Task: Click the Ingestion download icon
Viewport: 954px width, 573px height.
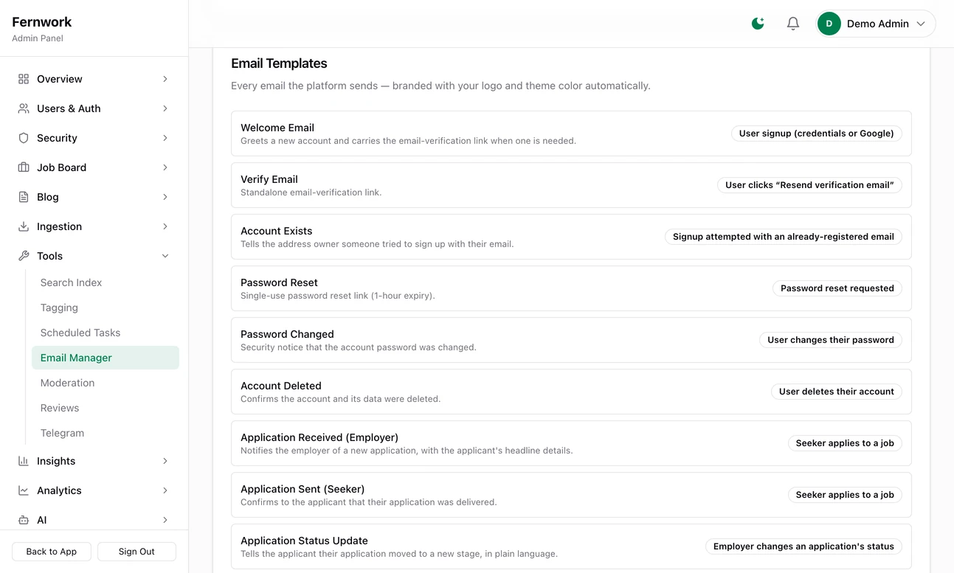Action: [x=24, y=226]
